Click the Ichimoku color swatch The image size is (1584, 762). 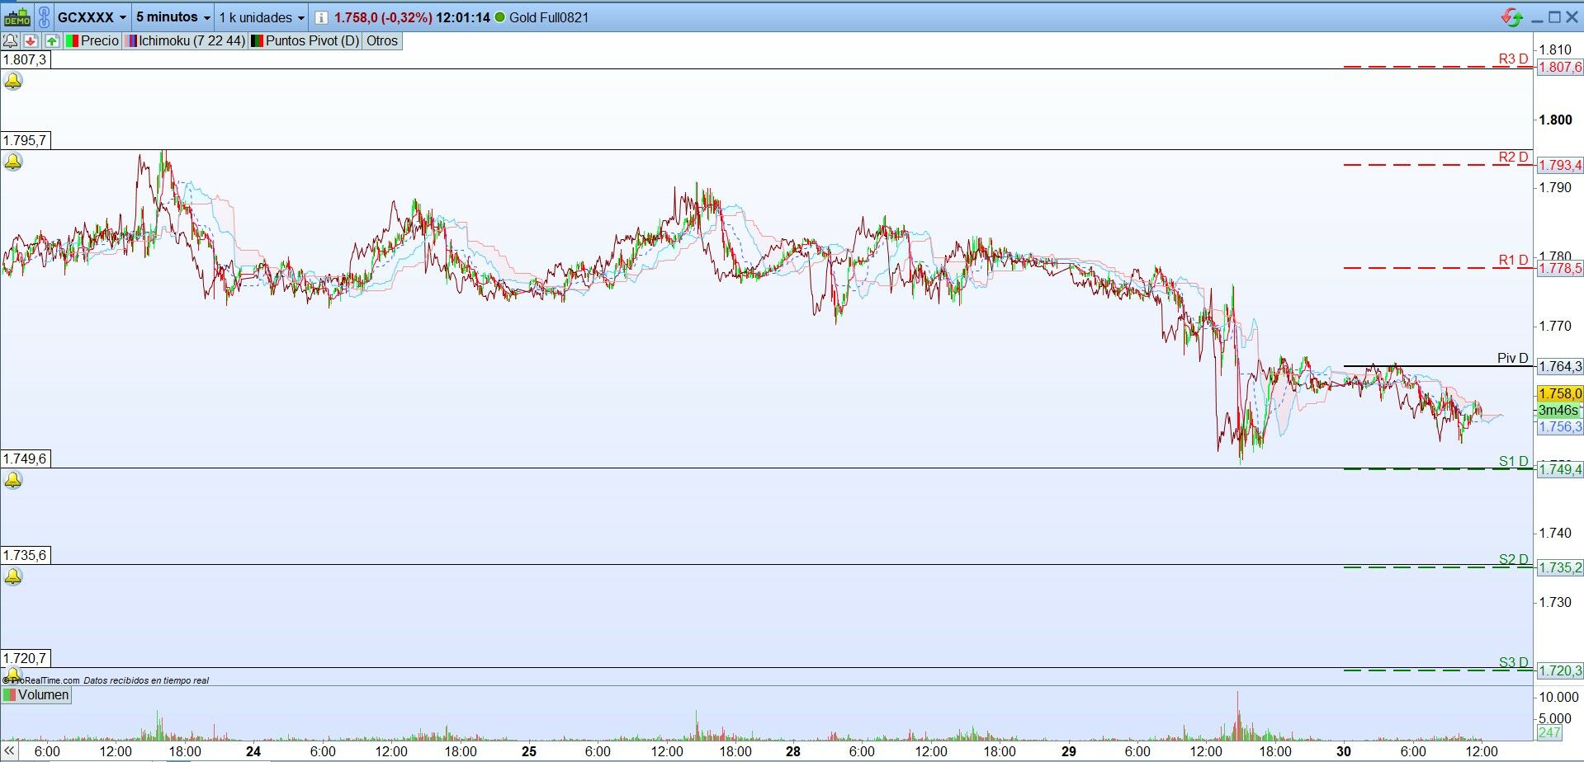130,40
